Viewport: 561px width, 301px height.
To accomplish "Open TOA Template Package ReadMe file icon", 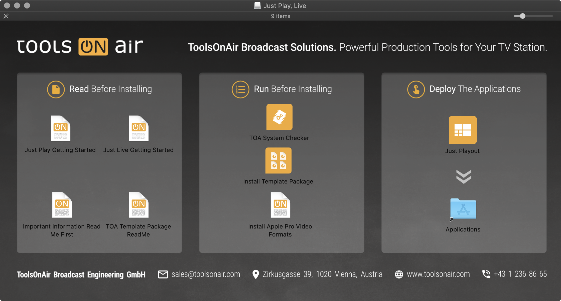I will [138, 205].
